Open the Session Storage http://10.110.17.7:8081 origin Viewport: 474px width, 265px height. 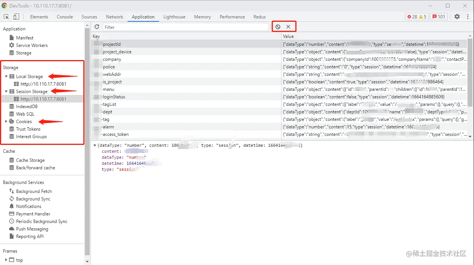click(x=44, y=99)
